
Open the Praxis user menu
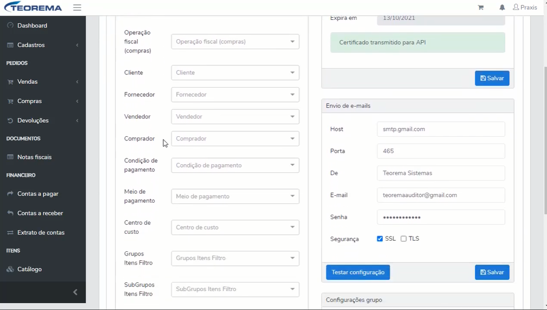pyautogui.click(x=525, y=8)
